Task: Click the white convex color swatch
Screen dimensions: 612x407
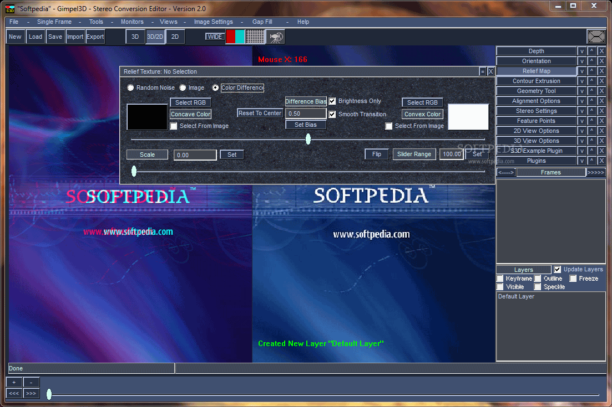Action: click(468, 117)
